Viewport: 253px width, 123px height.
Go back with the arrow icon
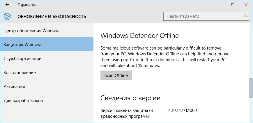pos(7,5)
